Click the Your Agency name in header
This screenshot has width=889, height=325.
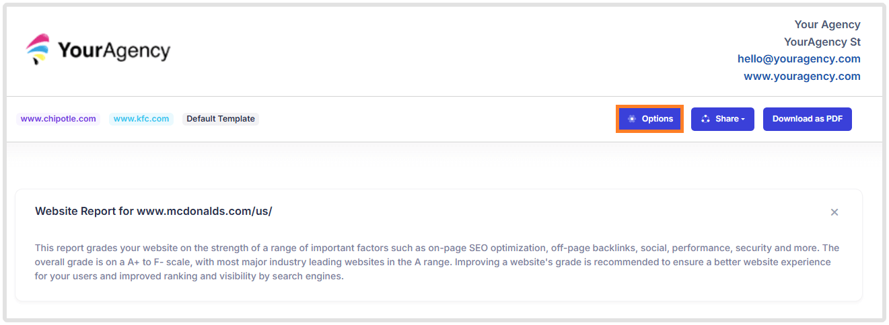tap(827, 25)
